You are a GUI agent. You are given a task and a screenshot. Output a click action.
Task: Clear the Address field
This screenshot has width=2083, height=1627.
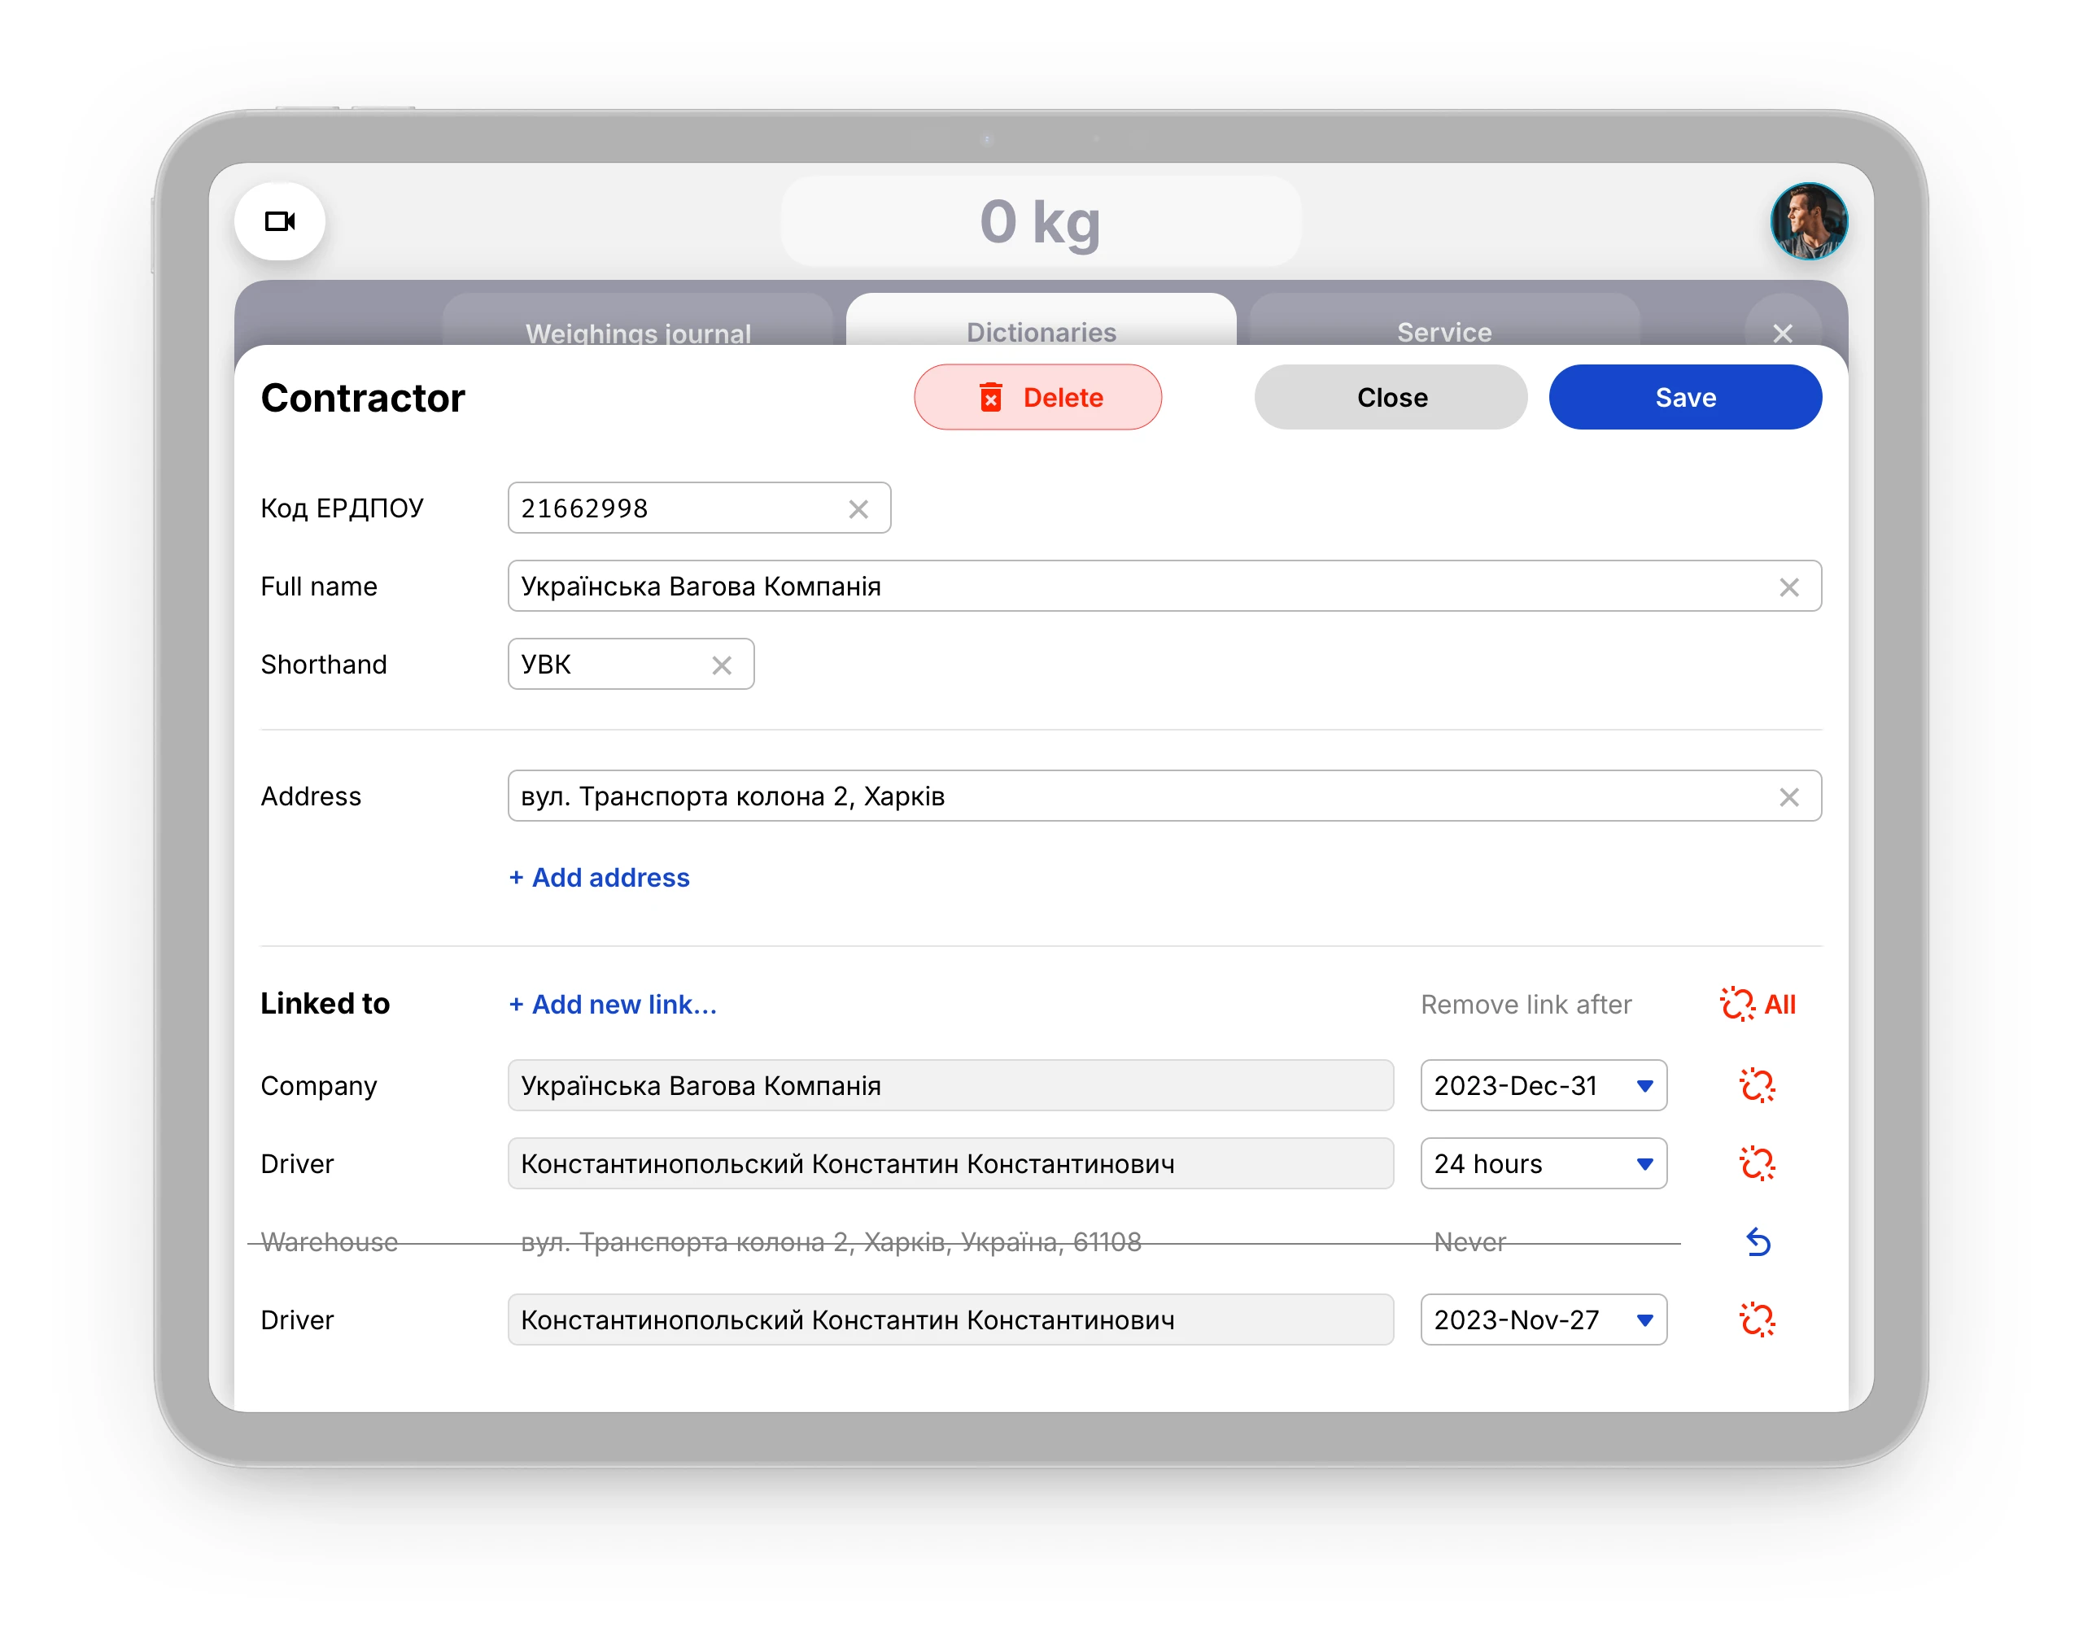[1788, 797]
